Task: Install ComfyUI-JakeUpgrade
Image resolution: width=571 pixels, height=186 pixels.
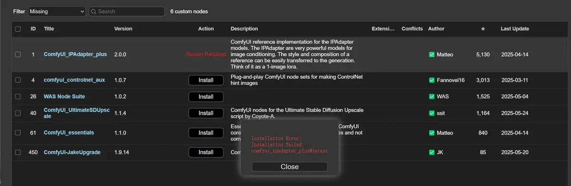Action: point(206,152)
